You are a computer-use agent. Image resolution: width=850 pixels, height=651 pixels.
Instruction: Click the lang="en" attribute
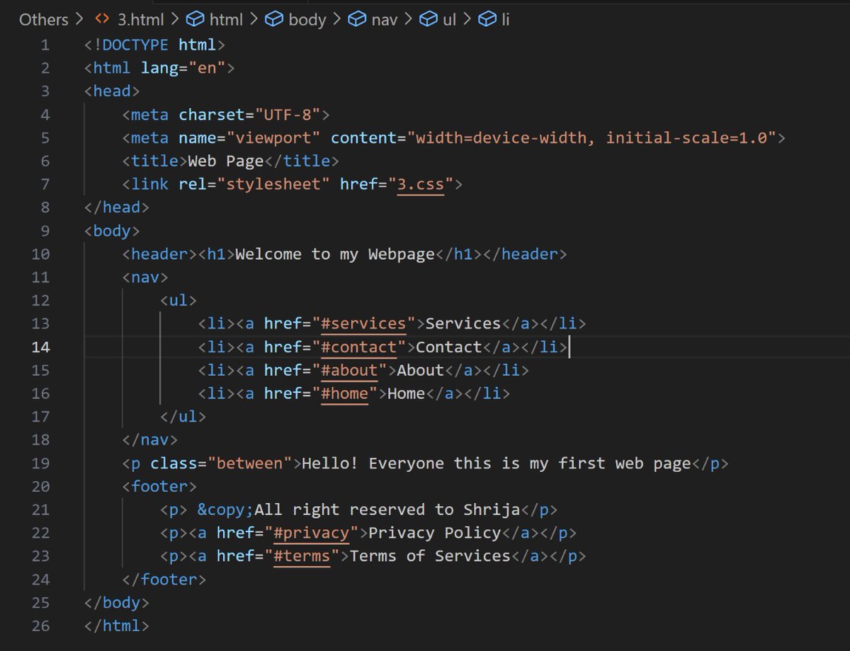[x=183, y=68]
